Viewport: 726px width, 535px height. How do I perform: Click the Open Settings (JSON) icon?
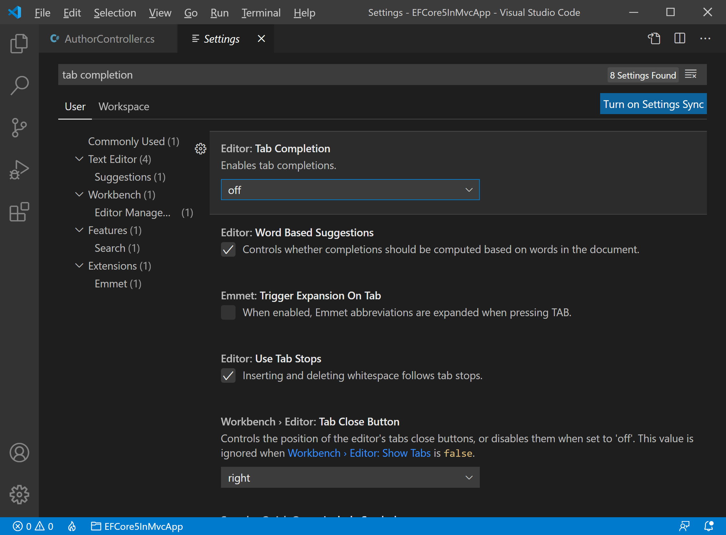654,38
